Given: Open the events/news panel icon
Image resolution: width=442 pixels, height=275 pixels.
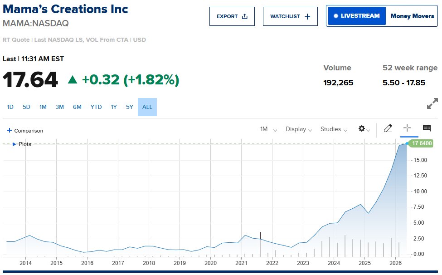Looking at the screenshot, I should (x=427, y=128).
